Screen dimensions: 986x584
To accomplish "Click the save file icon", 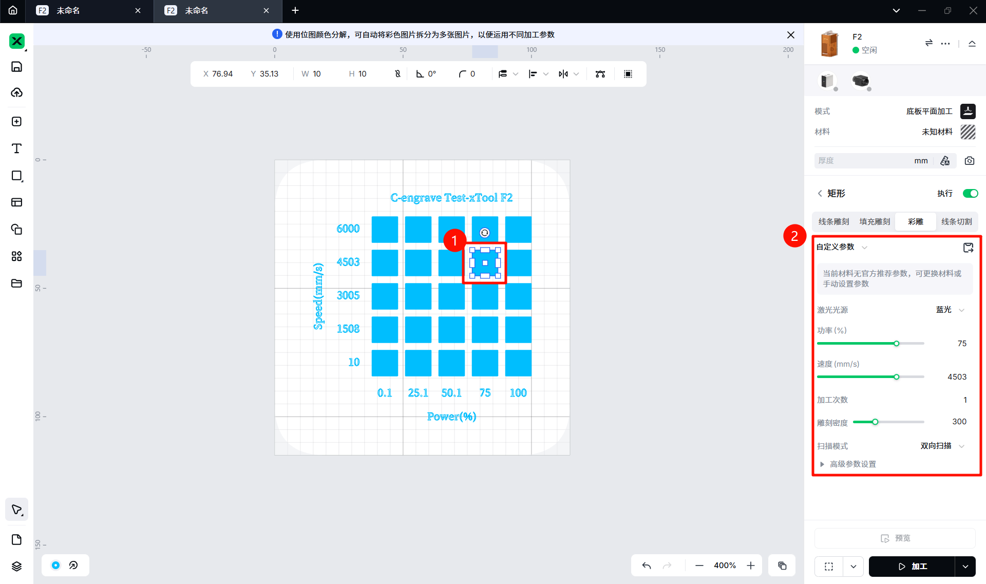I will point(16,67).
